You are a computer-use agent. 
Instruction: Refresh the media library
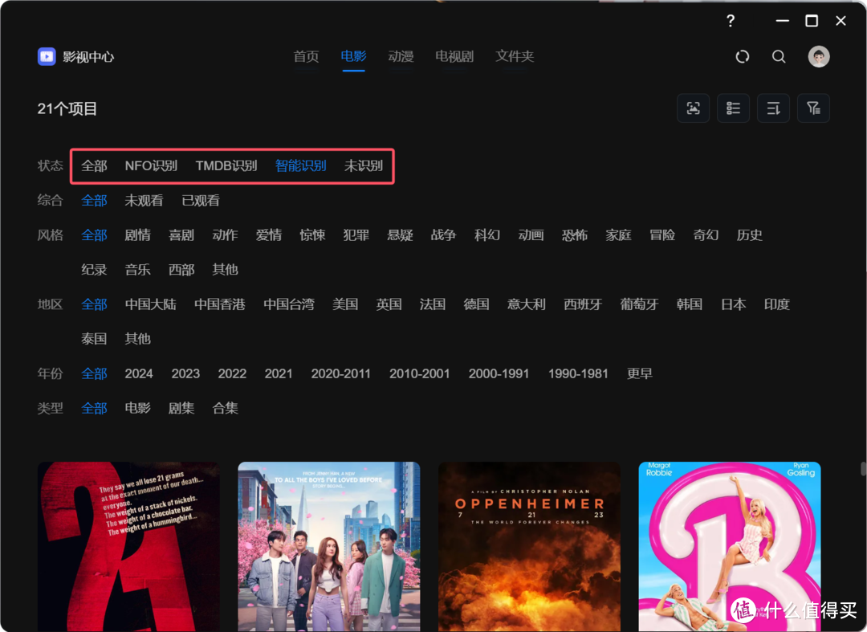click(742, 56)
